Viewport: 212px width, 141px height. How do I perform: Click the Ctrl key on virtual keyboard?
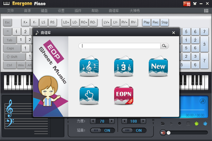pyautogui.click(x=10, y=65)
